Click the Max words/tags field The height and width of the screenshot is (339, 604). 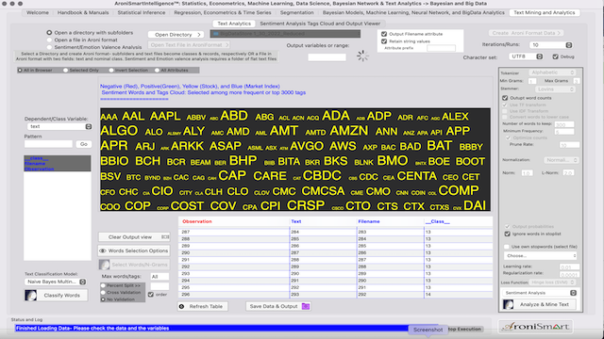[x=159, y=277]
